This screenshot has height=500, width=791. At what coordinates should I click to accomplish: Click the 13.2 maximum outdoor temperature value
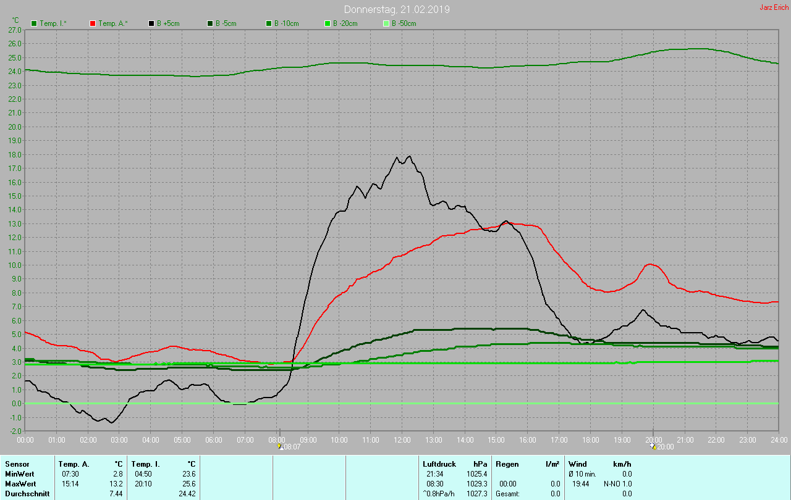coord(116,483)
